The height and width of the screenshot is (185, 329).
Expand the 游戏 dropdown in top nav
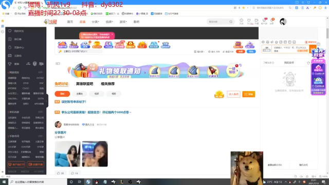[123, 22]
